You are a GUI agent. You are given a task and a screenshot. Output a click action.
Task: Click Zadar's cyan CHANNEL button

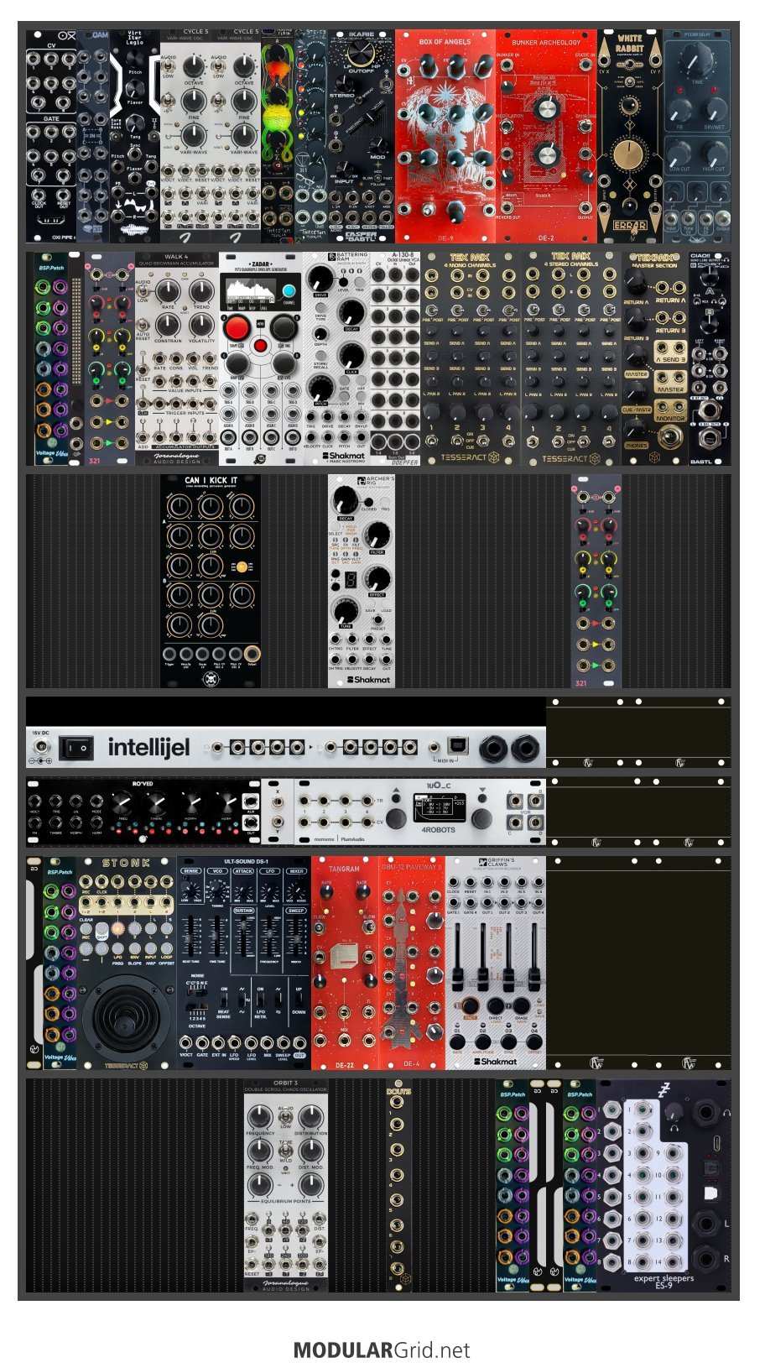[x=289, y=292]
